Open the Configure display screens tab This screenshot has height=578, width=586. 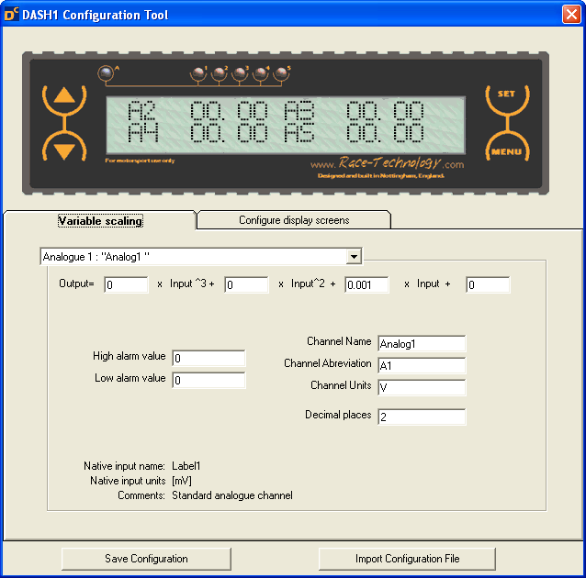point(294,220)
